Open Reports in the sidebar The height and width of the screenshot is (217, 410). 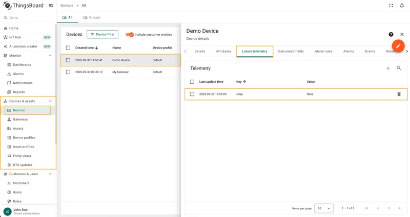point(28,92)
